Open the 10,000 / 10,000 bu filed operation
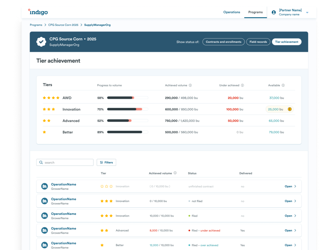Screen dimensions: 334x250 click(x=290, y=216)
